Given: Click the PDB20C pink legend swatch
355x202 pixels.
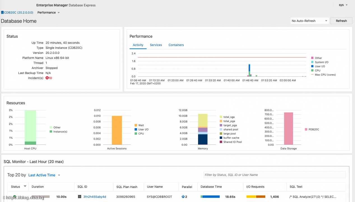Looking at the screenshot, I should pos(306,129).
